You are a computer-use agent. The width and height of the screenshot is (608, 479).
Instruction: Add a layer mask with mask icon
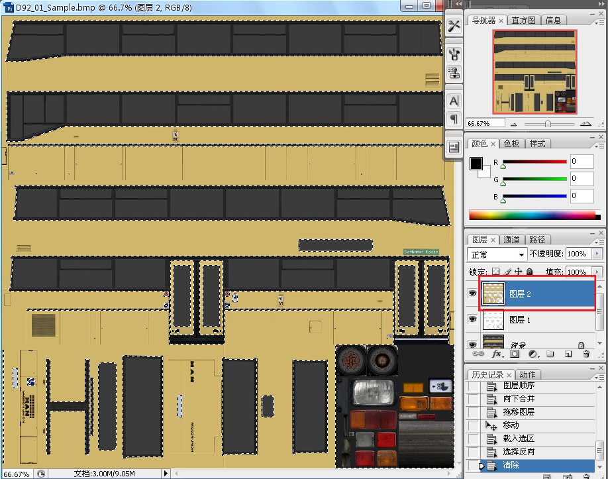(515, 354)
